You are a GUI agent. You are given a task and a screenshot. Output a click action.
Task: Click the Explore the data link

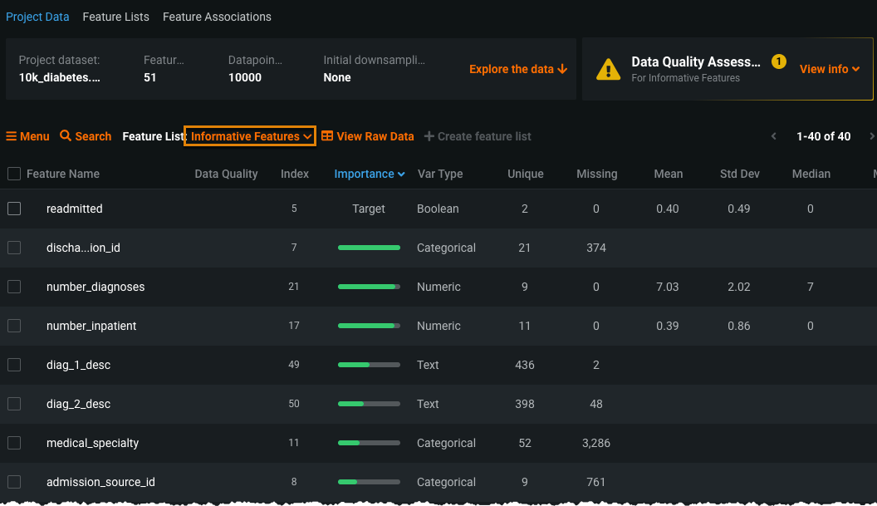coord(517,69)
